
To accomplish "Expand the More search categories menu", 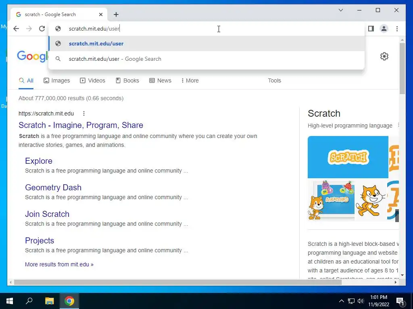I will click(190, 80).
